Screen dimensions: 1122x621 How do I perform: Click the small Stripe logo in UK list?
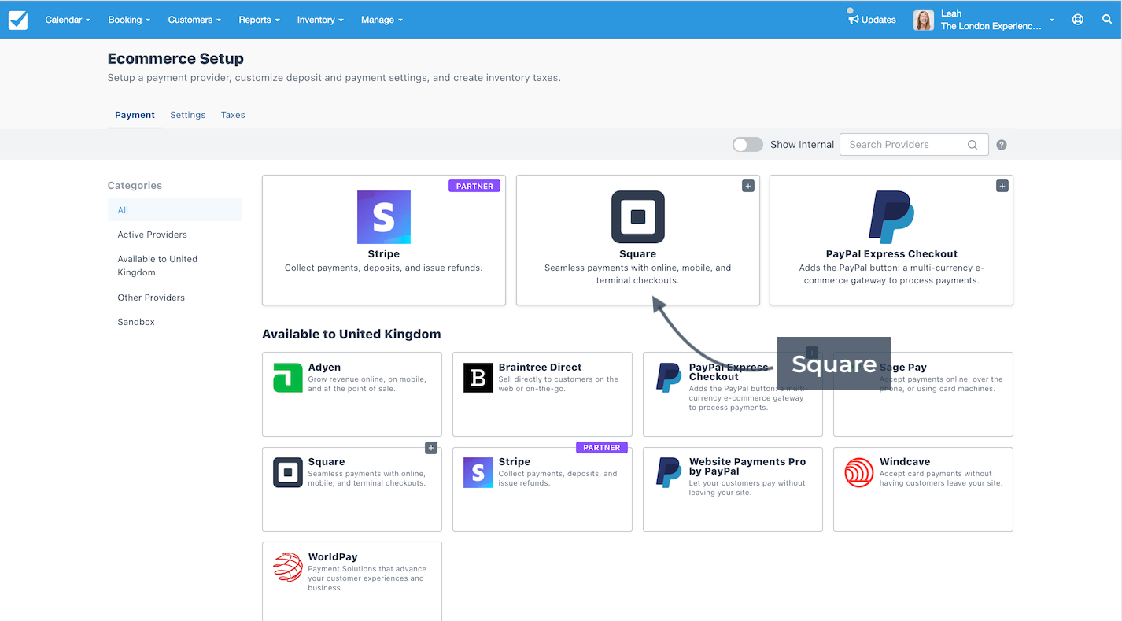click(478, 472)
